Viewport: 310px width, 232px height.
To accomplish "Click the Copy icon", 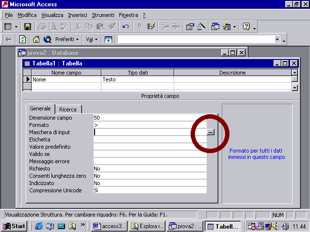I will [89, 27].
